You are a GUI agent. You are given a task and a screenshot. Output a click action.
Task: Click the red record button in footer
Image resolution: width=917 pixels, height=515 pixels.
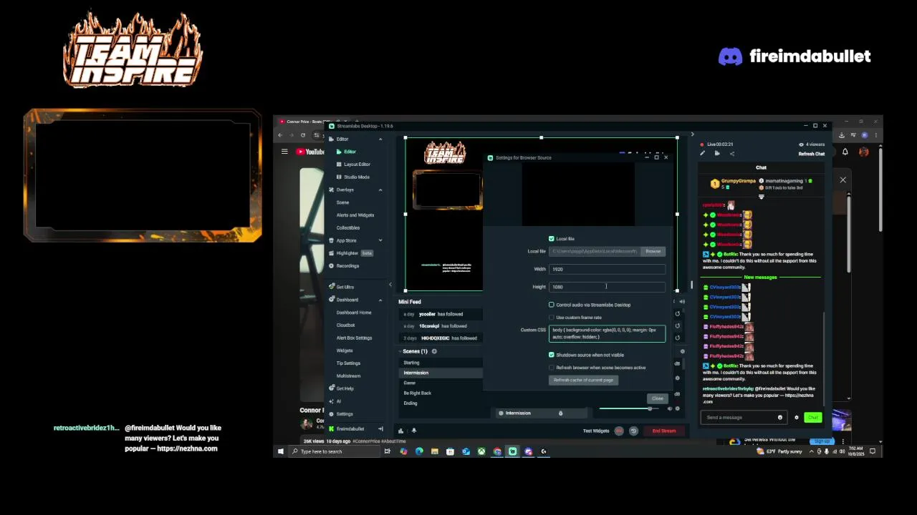(x=619, y=431)
